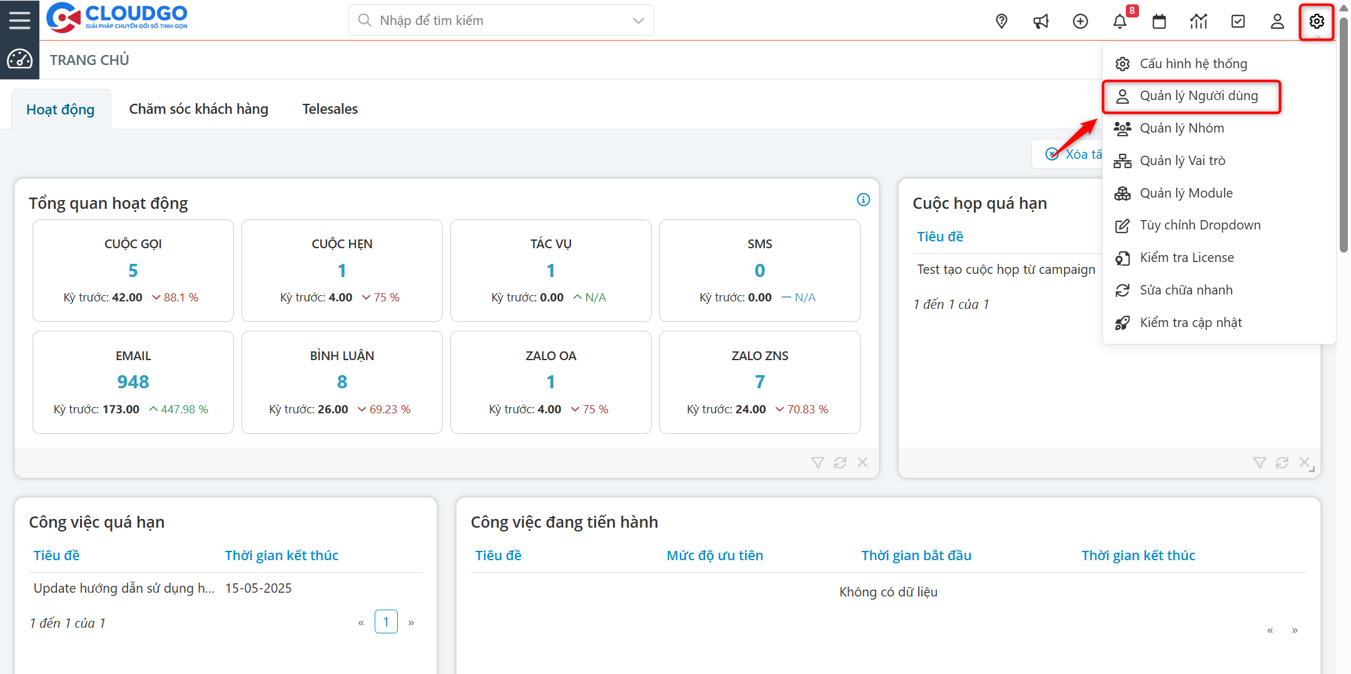Go to page 1 in Công việc quá hạn
The width and height of the screenshot is (1351, 674).
(386, 622)
